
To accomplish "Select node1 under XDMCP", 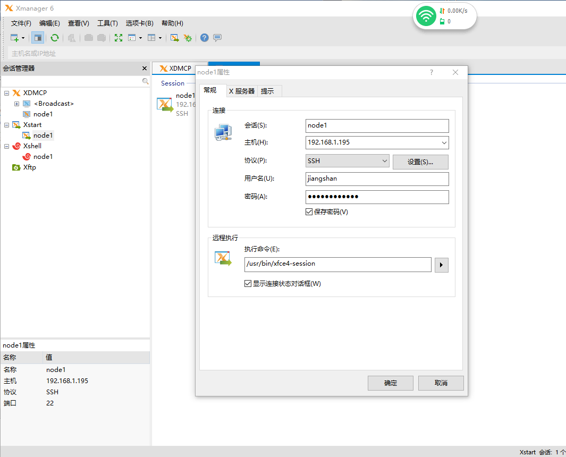I will click(43, 114).
